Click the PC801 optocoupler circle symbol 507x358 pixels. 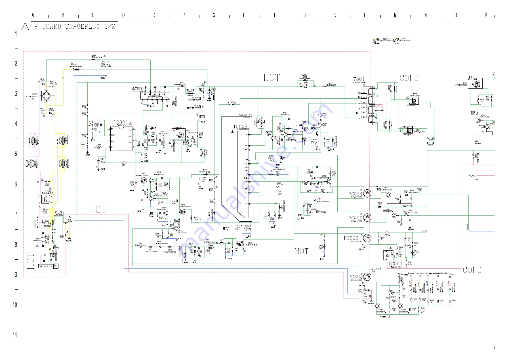coord(367,194)
